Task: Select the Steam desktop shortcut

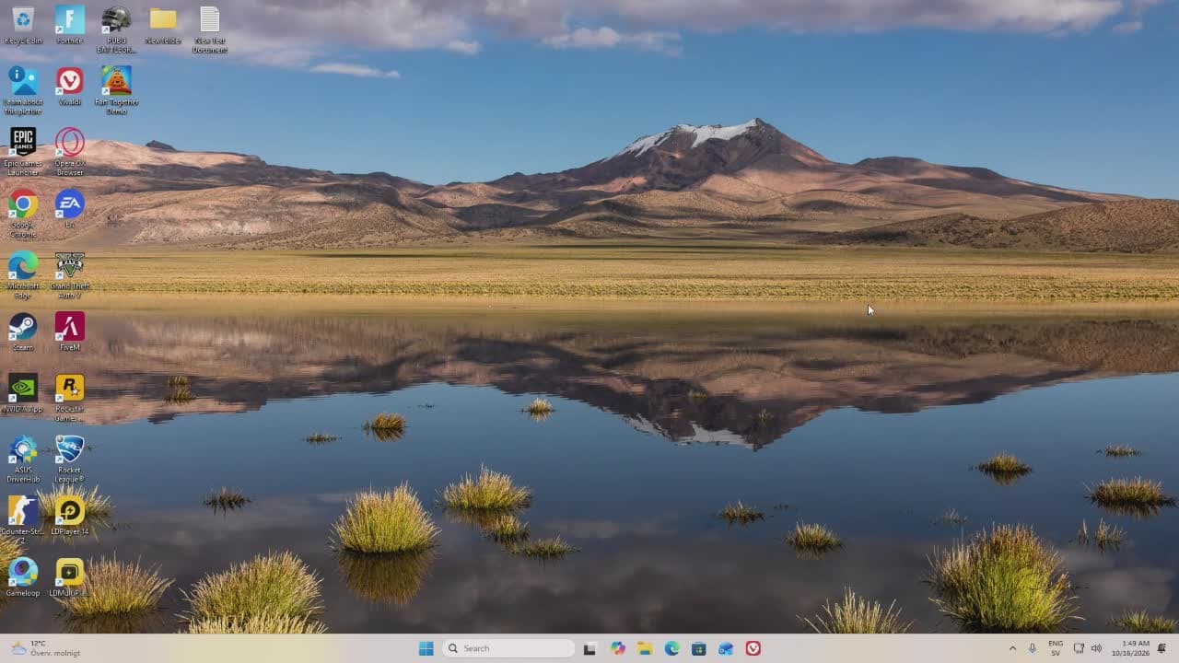Action: 23,331
